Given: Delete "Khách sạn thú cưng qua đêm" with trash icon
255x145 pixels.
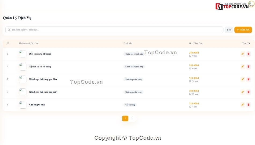Looking at the screenshot, I should point(249,79).
